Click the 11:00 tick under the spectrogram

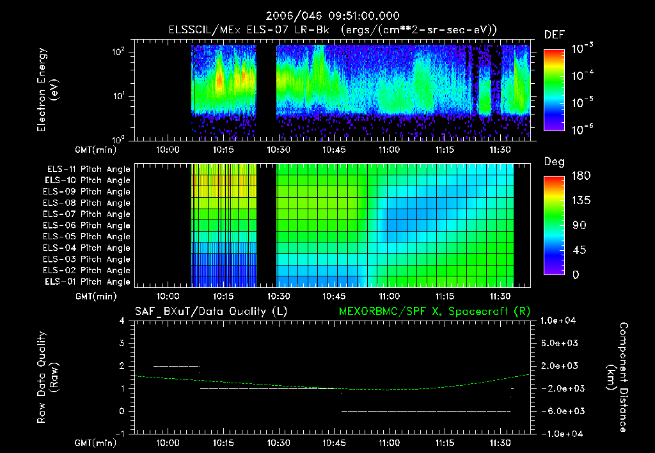pyautogui.click(x=390, y=150)
